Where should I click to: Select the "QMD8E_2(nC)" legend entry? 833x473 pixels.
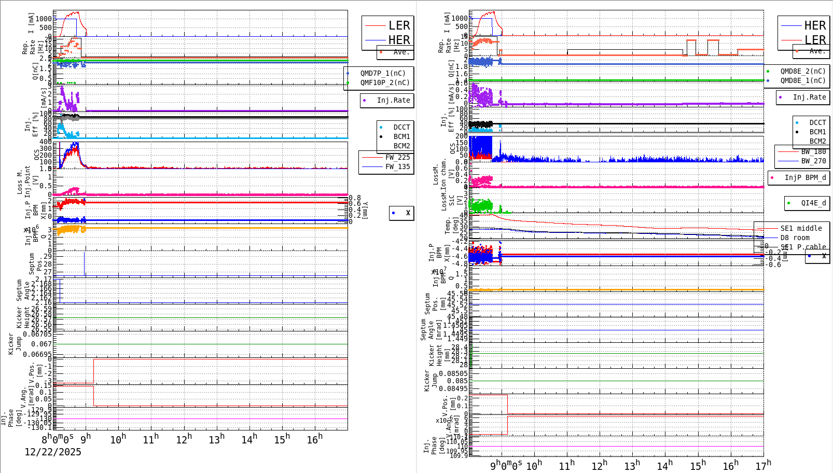coord(803,71)
